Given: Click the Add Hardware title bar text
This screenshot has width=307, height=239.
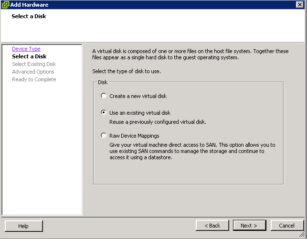Looking at the screenshot, I should 30,5.
